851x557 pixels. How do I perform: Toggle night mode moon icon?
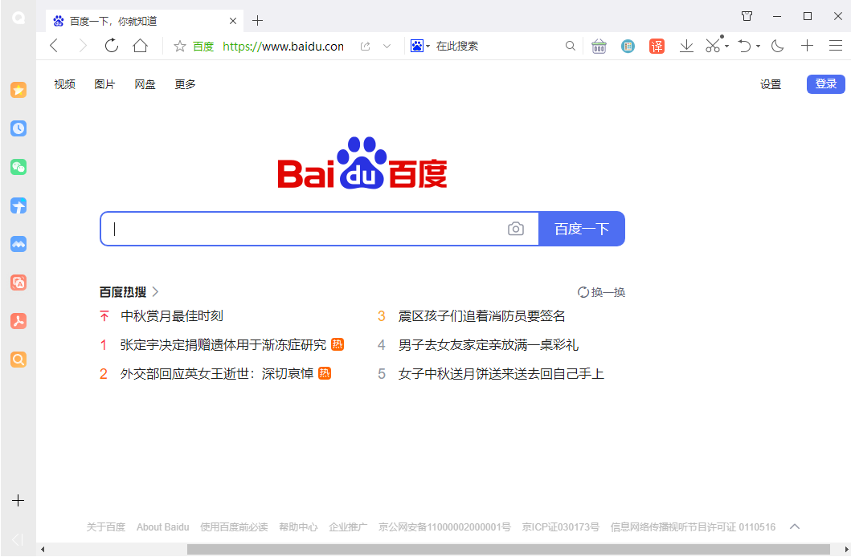[778, 46]
